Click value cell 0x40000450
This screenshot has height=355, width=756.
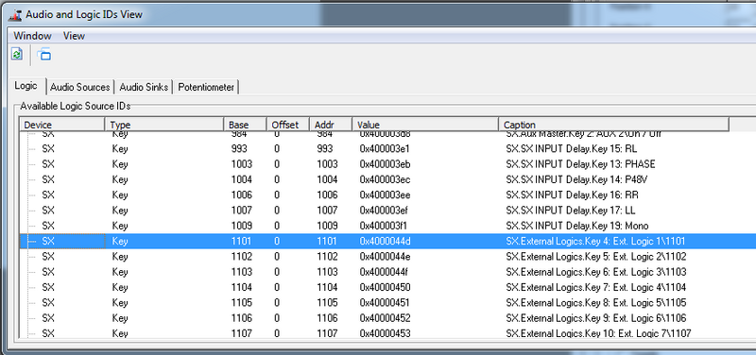(385, 288)
